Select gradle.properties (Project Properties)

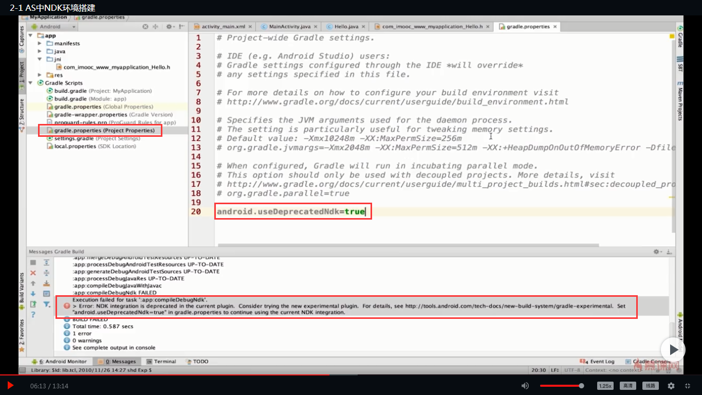pos(100,131)
